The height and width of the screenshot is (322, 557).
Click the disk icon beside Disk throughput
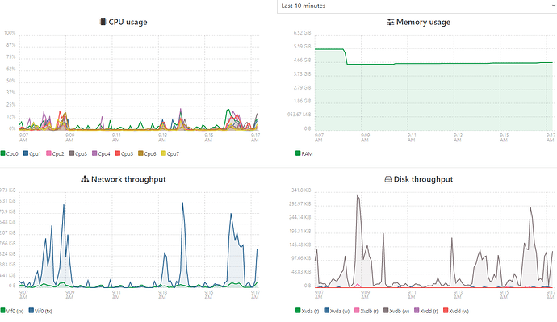pos(388,179)
